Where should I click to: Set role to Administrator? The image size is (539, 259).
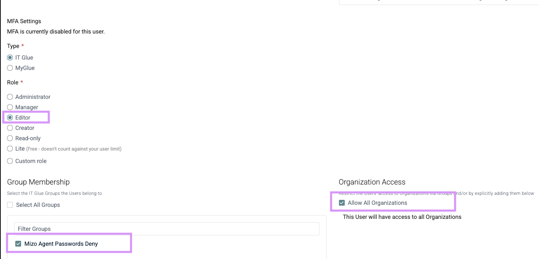pos(10,97)
